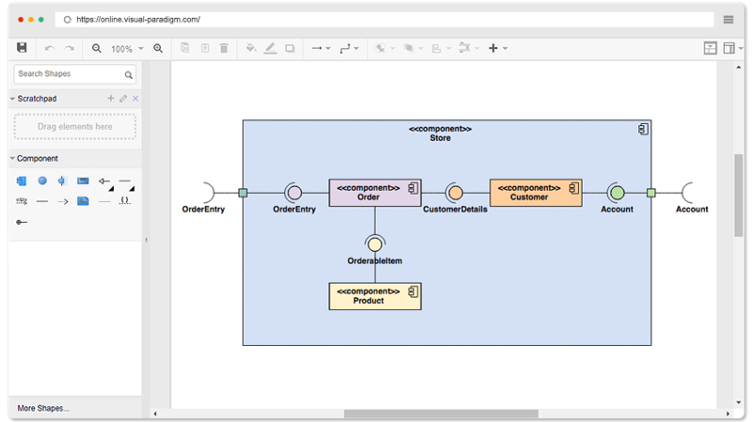Add a shape to Scratchpad with plus icon
The height and width of the screenshot is (422, 753).
[110, 99]
